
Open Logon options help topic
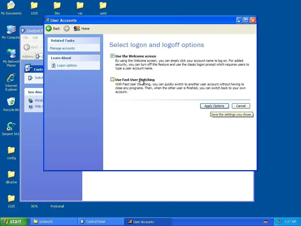(67, 65)
